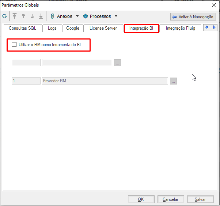Click the empty code input field
This screenshot has height=206, width=220.
point(26,63)
